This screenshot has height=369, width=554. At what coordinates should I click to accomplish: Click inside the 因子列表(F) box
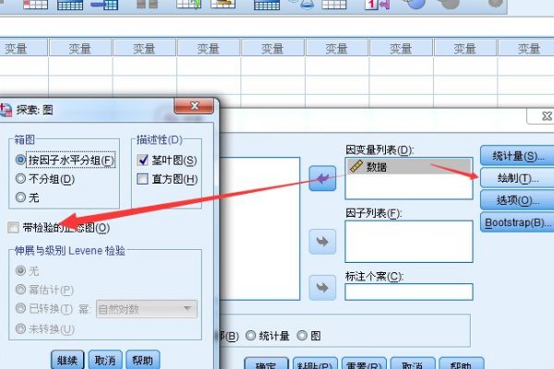click(x=409, y=242)
